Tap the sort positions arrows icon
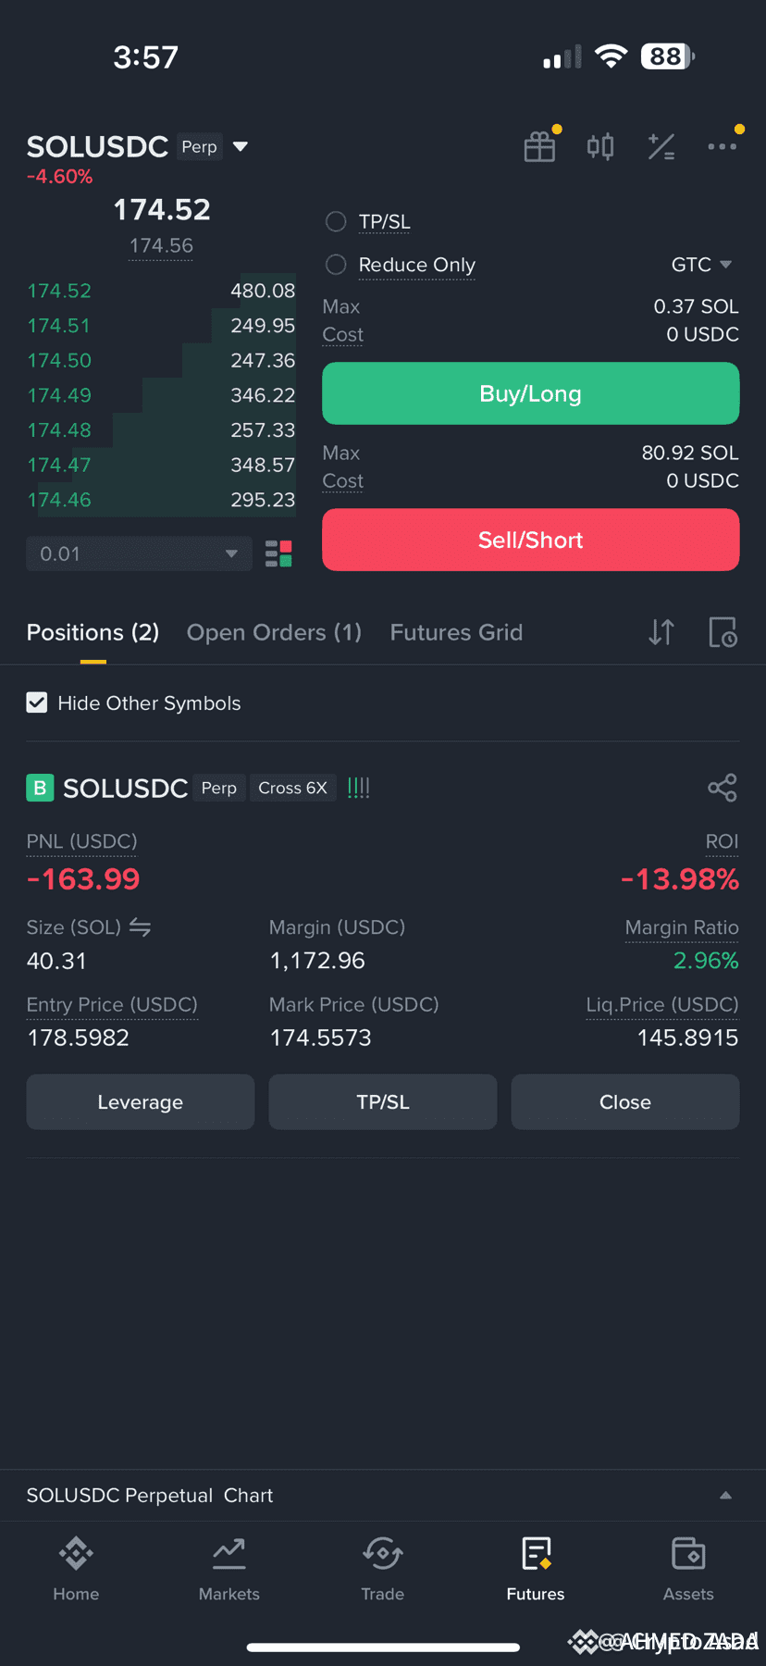This screenshot has height=1666, width=766. (661, 632)
